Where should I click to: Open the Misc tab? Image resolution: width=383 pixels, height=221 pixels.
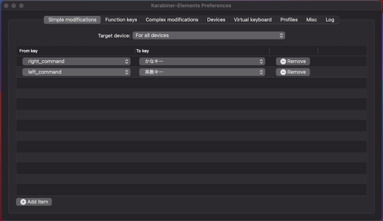pos(312,20)
